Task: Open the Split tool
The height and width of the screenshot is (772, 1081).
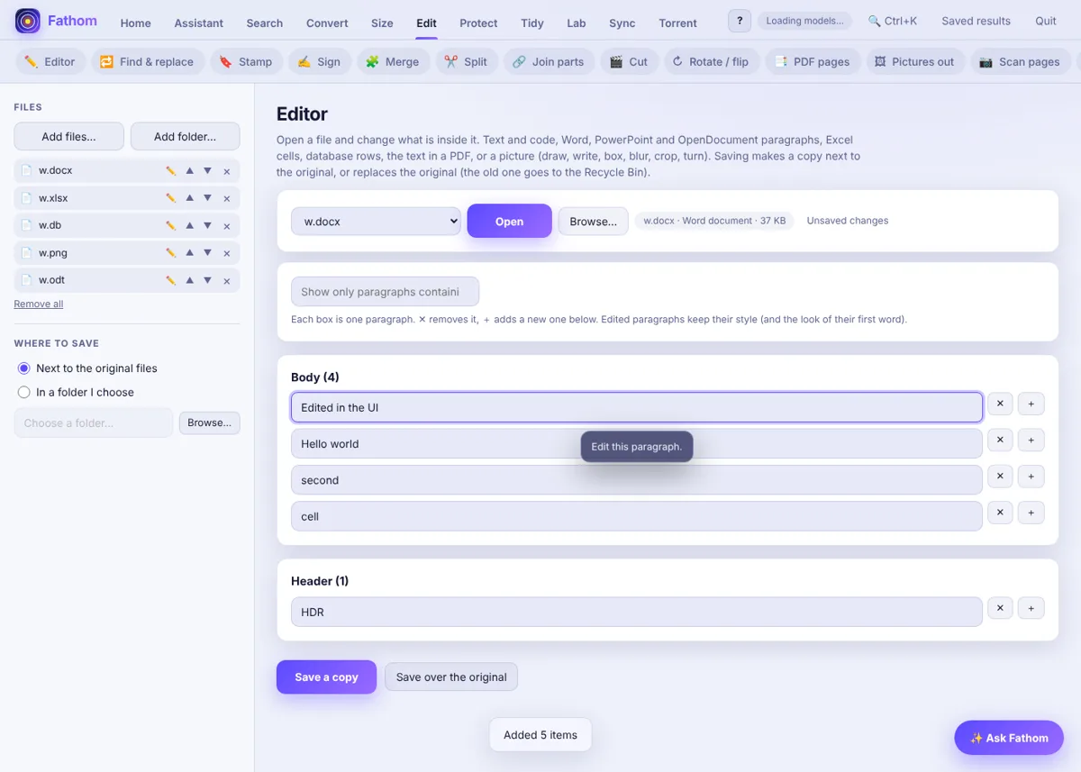Action: [x=466, y=61]
